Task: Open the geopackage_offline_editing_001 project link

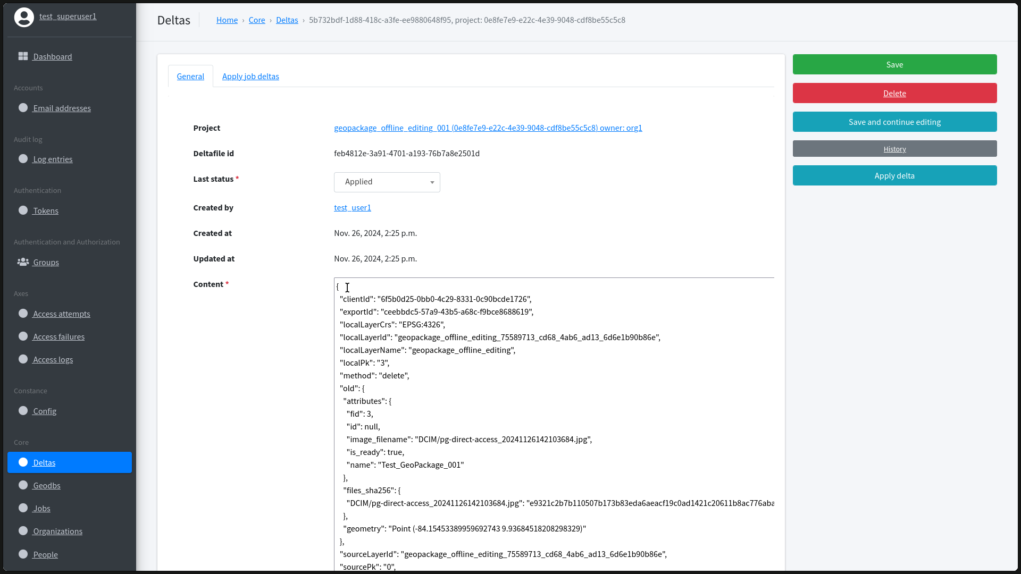Action: (x=488, y=128)
